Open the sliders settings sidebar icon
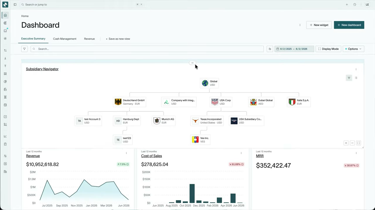Viewport: 375px width, 210px height. point(5,156)
